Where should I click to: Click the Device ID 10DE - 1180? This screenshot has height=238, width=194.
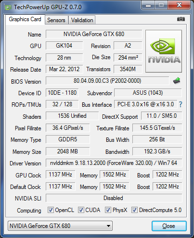62,93
